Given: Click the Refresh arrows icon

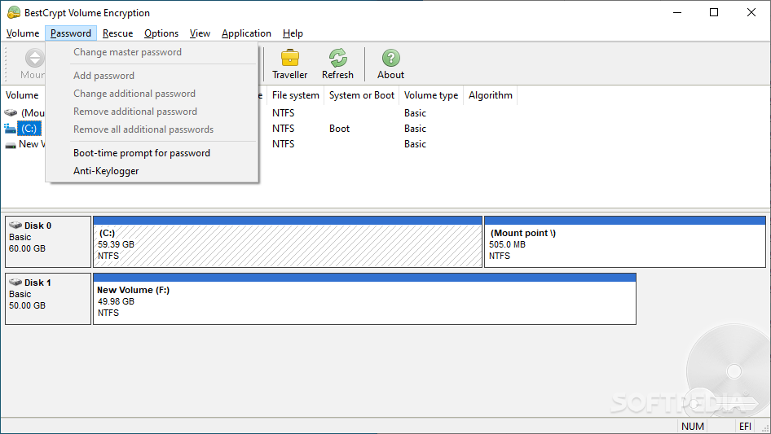Looking at the screenshot, I should pyautogui.click(x=337, y=58).
